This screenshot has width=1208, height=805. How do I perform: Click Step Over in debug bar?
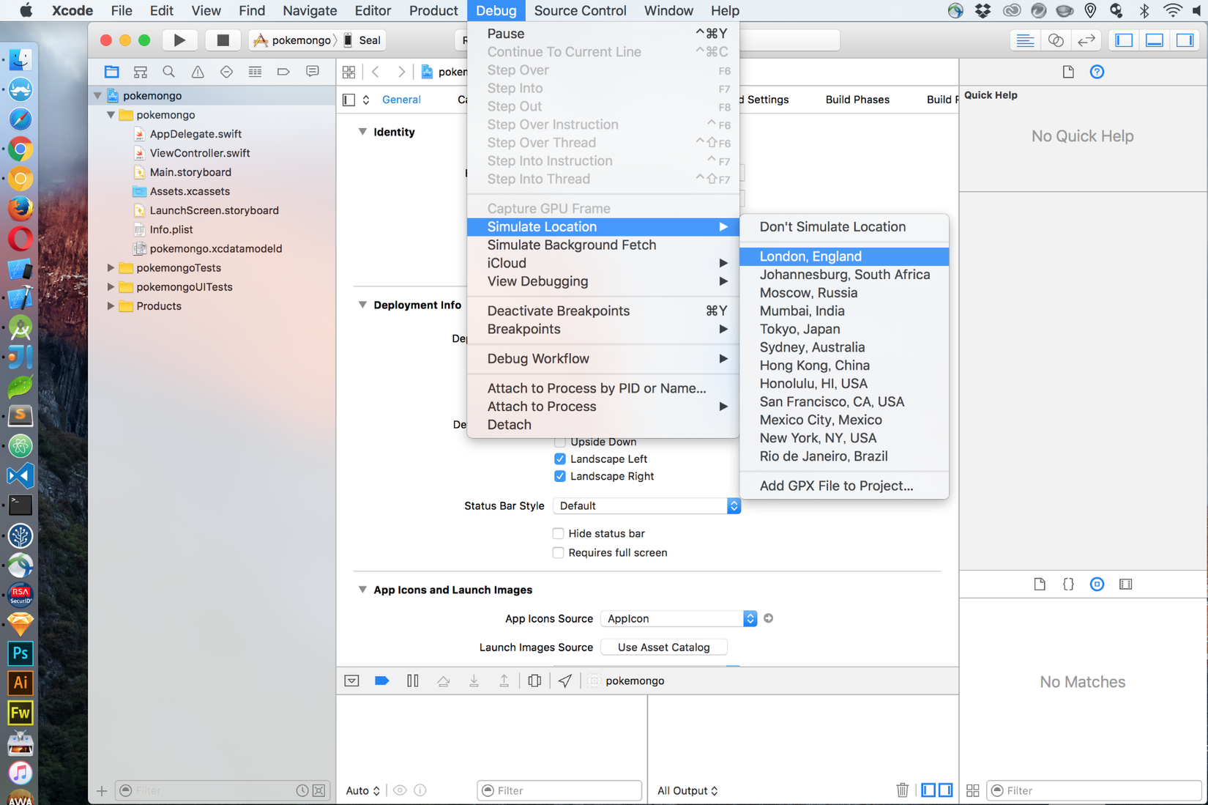(444, 680)
